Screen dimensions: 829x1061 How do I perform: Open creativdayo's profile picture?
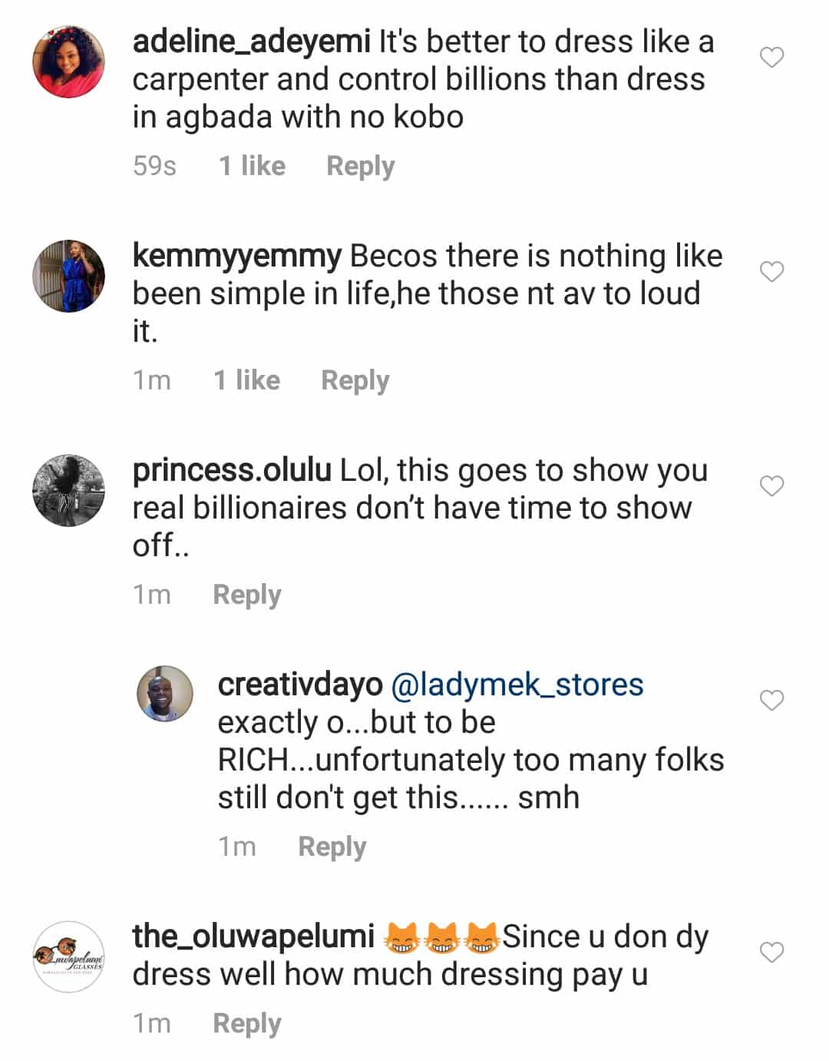165,694
